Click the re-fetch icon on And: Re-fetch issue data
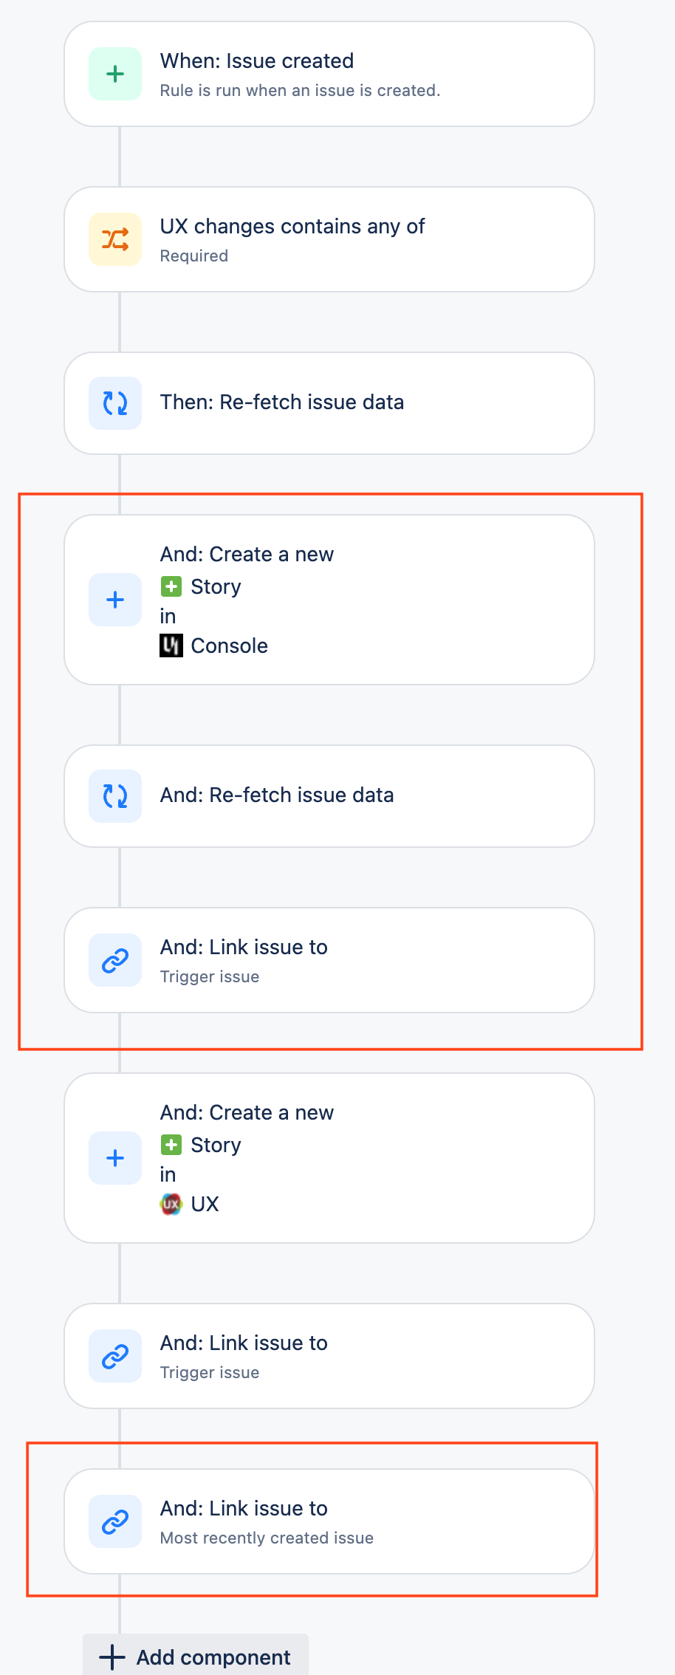The height and width of the screenshot is (1675, 675). click(114, 795)
